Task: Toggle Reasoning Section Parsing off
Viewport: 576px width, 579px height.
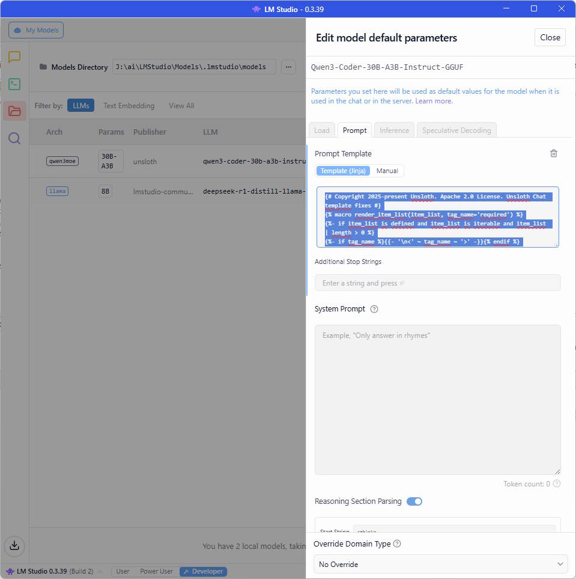Action: (x=414, y=501)
